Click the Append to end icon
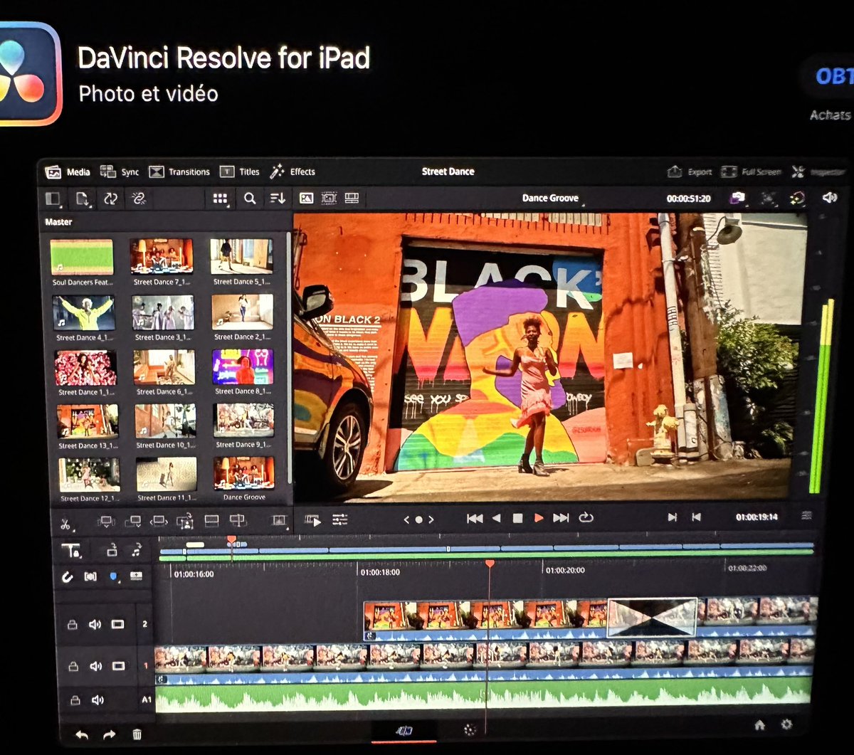This screenshot has width=854, height=755. 132,522
